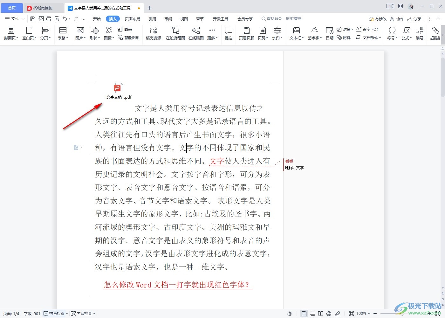Open Header and Footer (页眉页脚)

[x=247, y=33]
